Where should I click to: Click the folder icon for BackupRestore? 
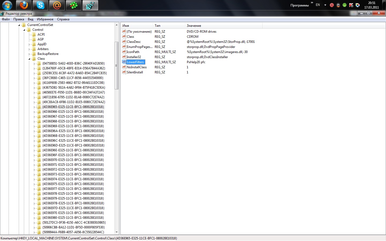34,54
